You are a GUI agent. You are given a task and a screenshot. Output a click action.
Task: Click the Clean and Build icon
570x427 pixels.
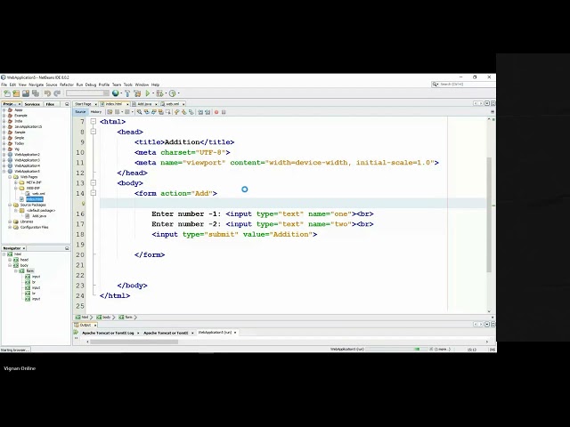click(x=137, y=93)
